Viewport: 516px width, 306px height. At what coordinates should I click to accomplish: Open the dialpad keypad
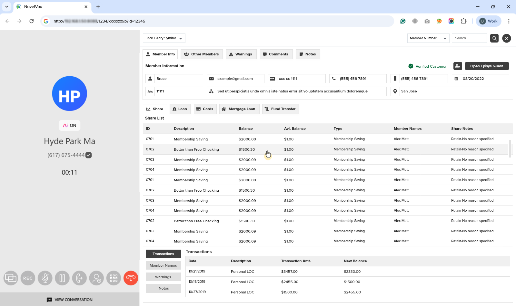pos(114,278)
